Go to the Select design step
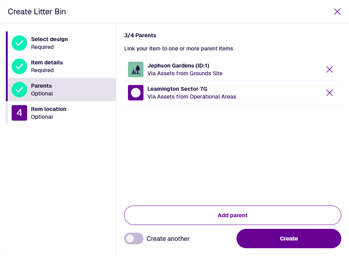The image size is (349, 256). pos(62,43)
